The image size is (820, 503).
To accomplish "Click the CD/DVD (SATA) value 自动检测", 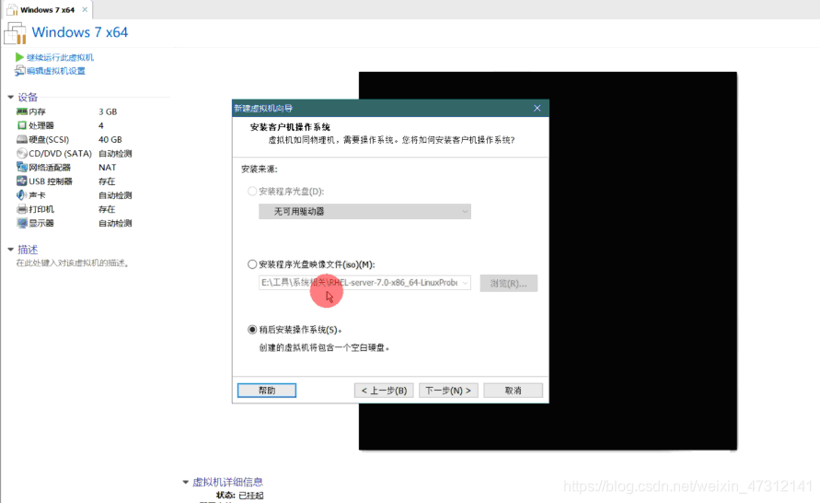I will (x=115, y=153).
